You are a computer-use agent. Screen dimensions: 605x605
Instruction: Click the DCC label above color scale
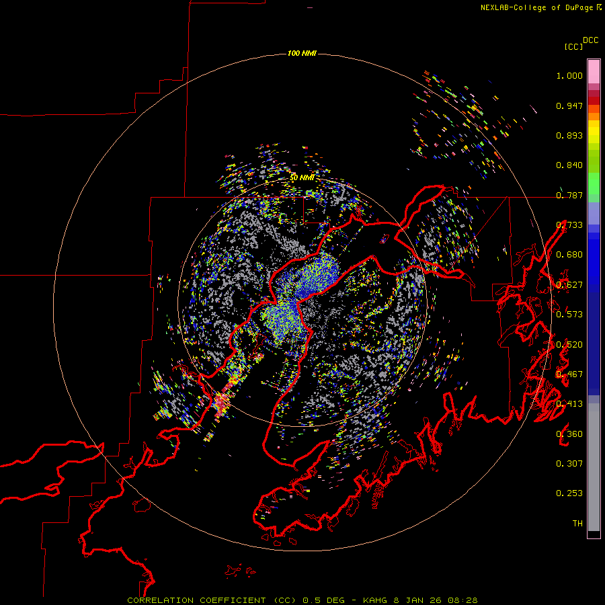coord(590,40)
